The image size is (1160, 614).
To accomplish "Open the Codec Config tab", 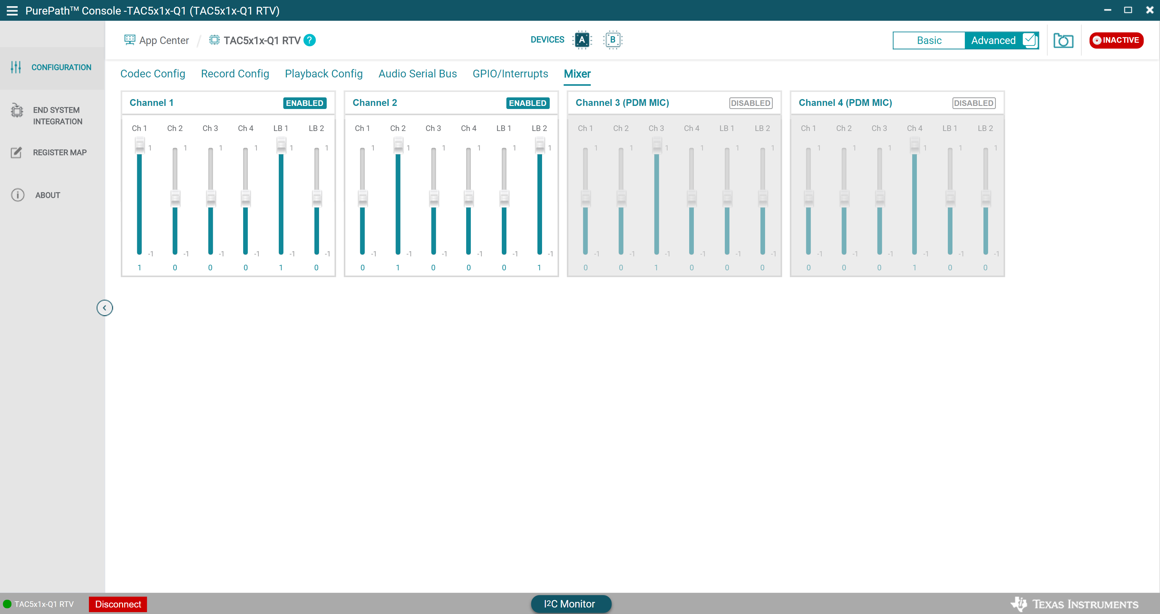I will (153, 74).
